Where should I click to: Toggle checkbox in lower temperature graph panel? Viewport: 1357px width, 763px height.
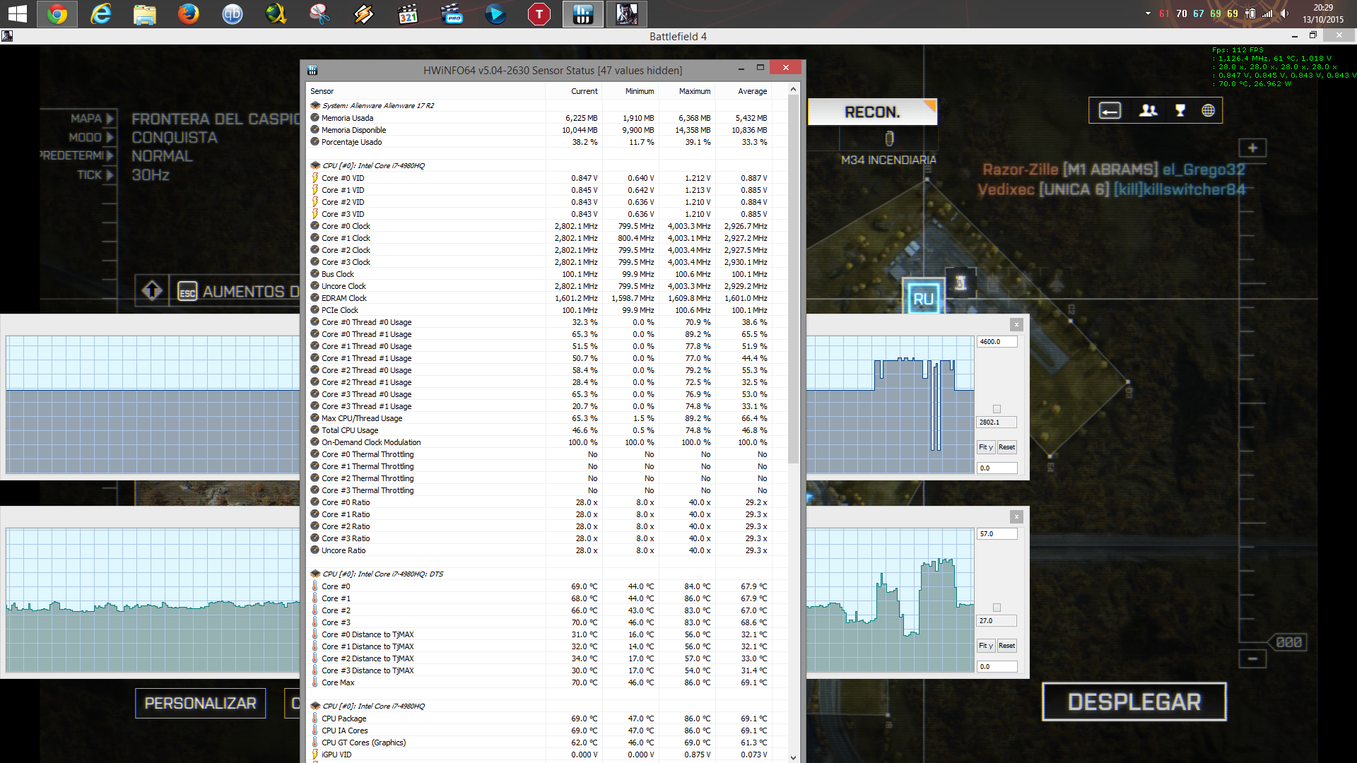point(997,608)
